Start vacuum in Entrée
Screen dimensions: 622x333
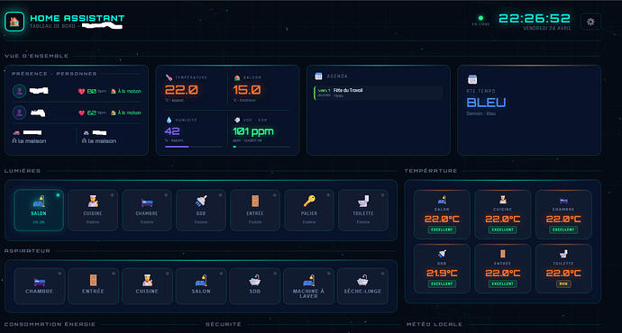pyautogui.click(x=93, y=286)
